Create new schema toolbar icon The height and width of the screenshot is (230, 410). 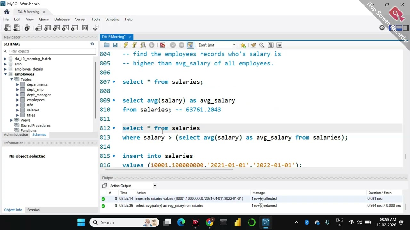tap(38, 28)
